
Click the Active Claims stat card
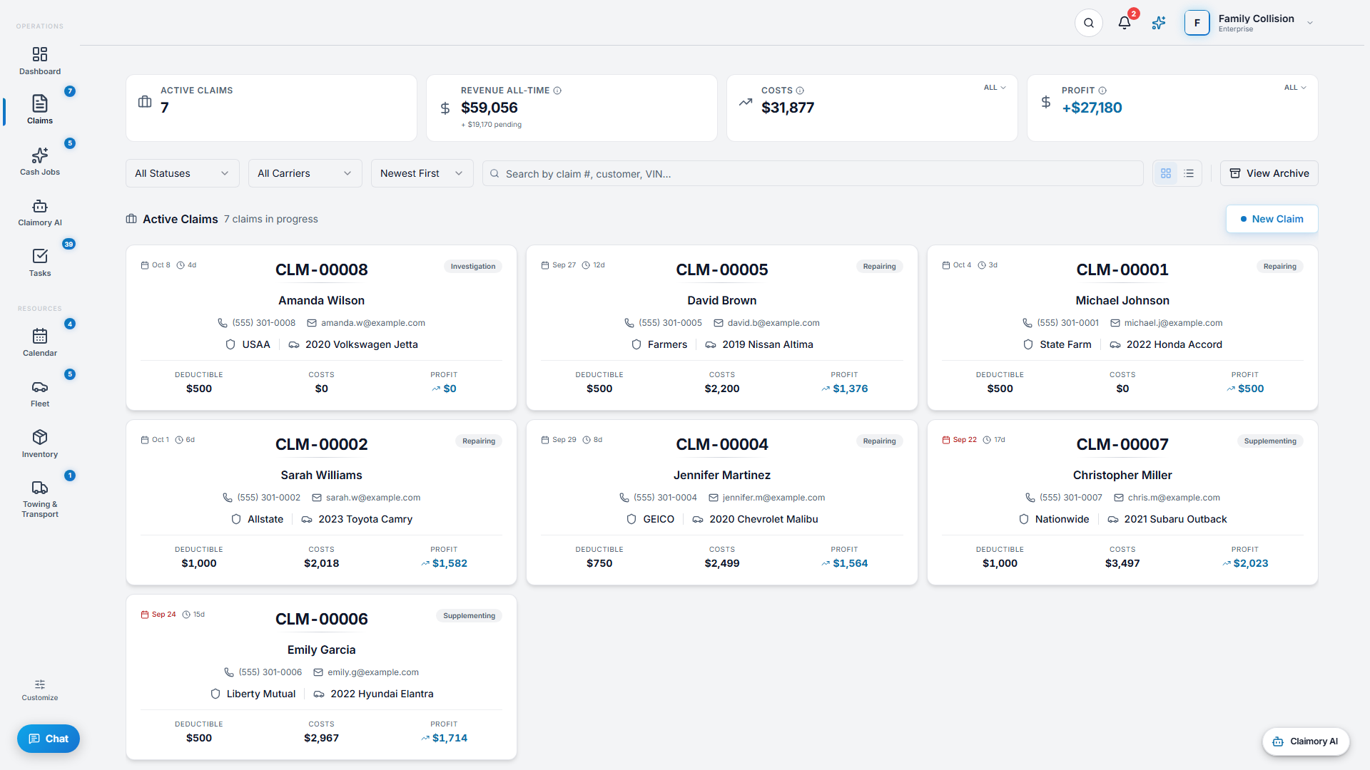[271, 108]
